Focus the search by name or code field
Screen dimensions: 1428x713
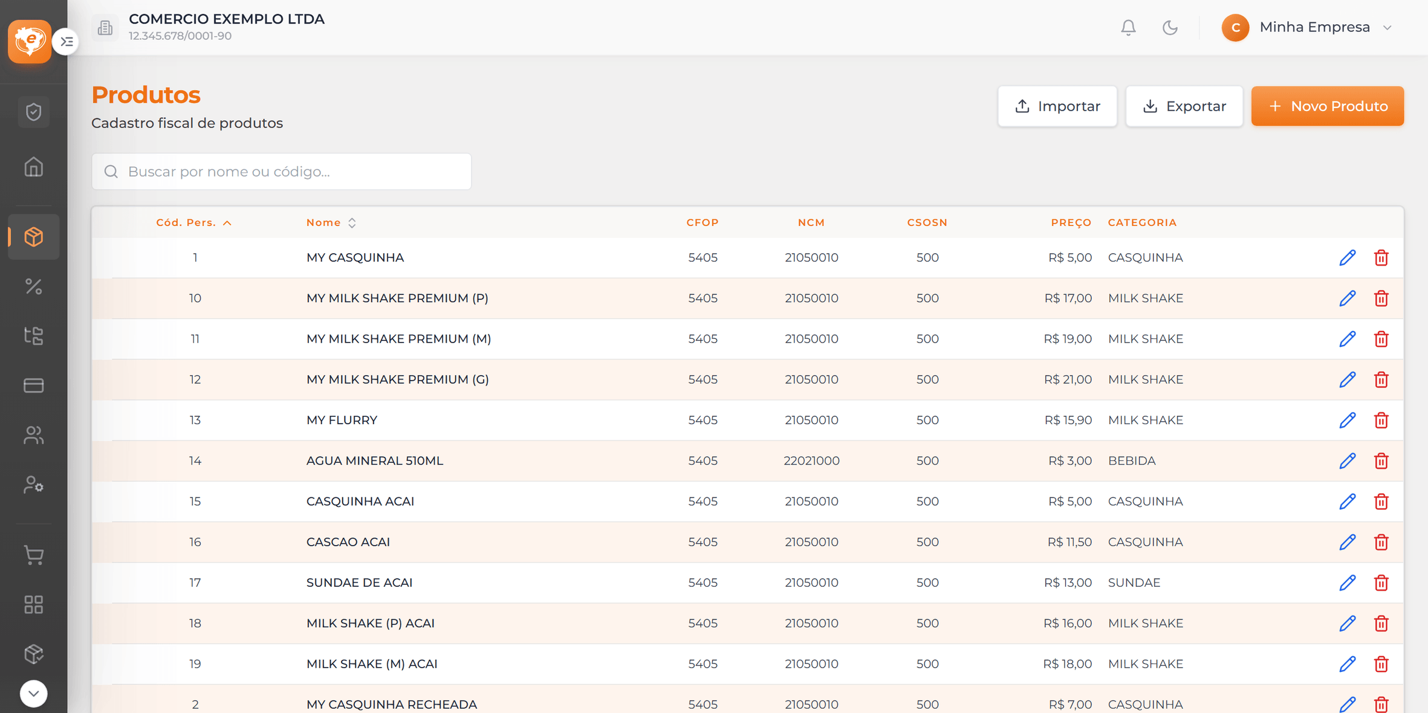pos(282,172)
